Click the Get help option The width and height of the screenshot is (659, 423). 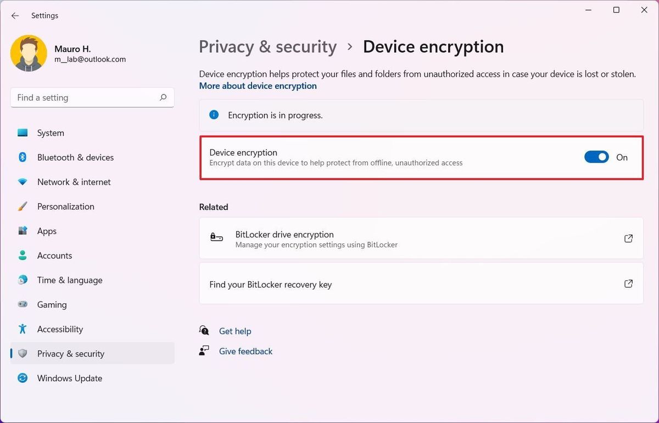235,331
